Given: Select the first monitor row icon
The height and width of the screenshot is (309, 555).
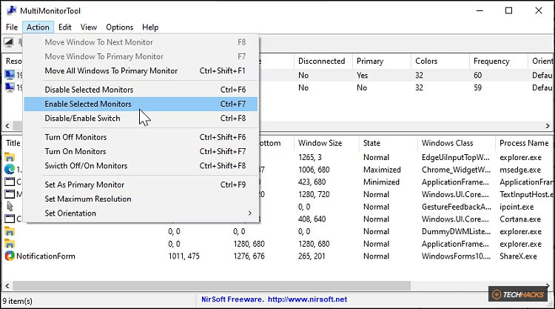Looking at the screenshot, I should click(x=10, y=75).
